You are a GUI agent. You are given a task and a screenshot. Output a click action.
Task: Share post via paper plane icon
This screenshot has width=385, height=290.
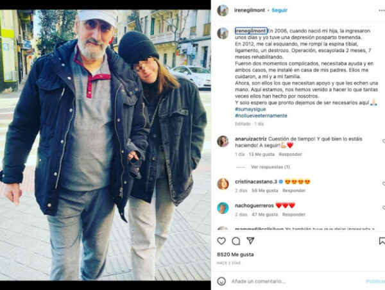[250, 241]
